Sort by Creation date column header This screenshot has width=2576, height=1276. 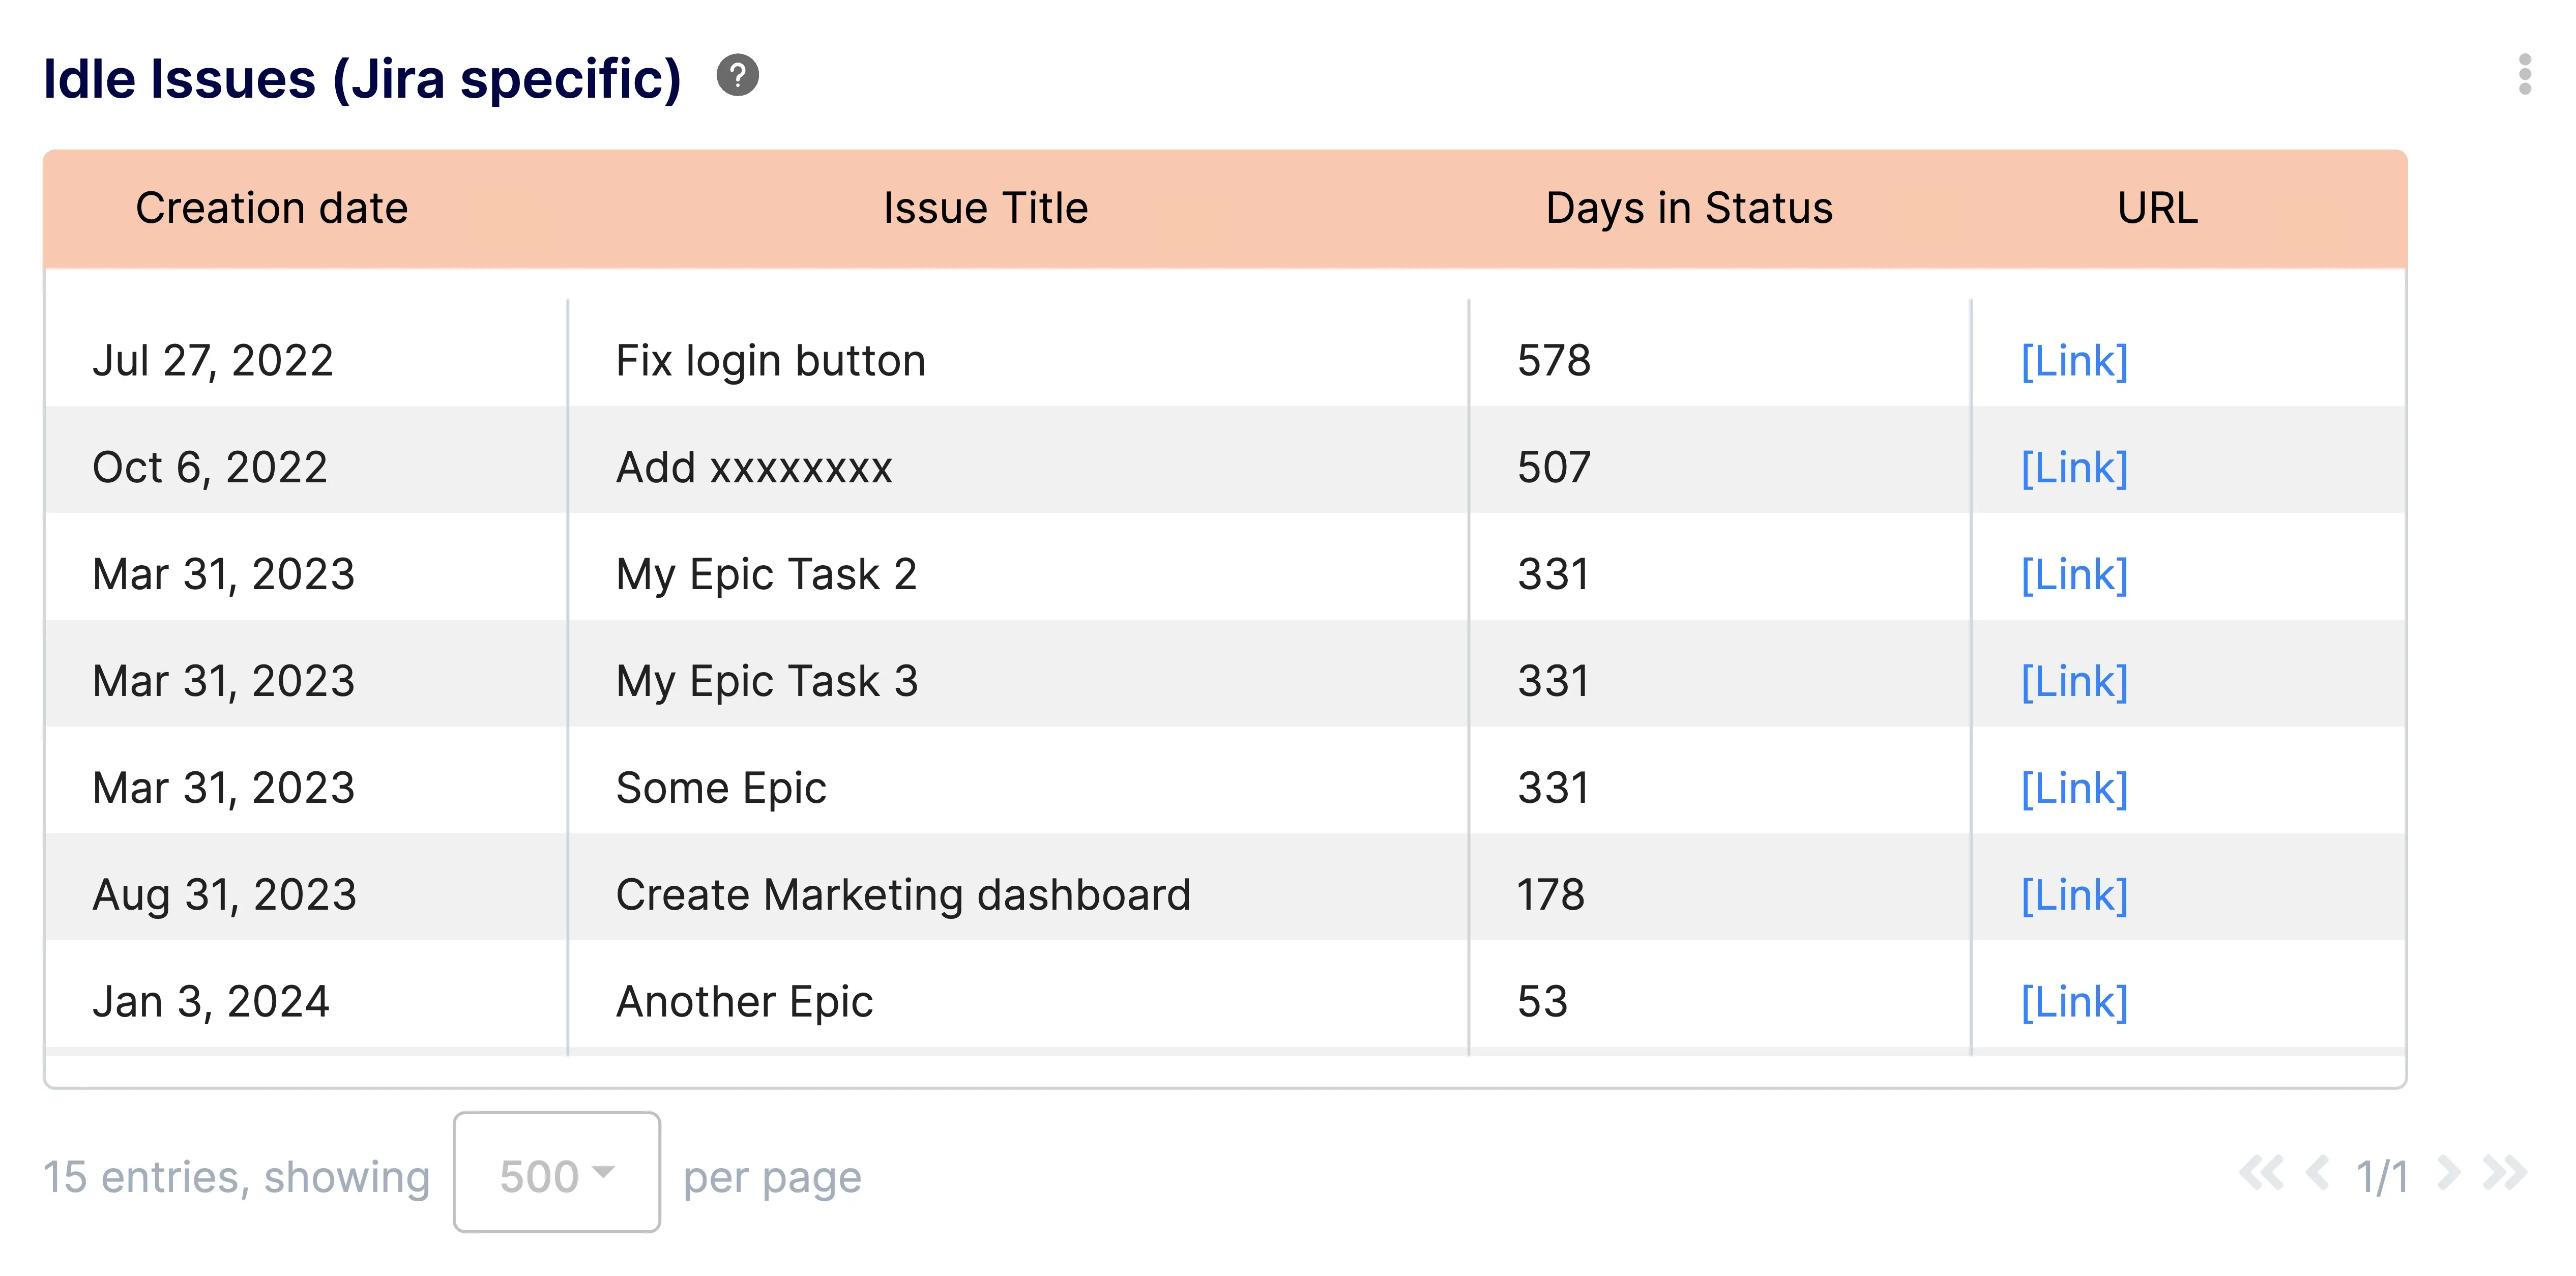coord(271,208)
